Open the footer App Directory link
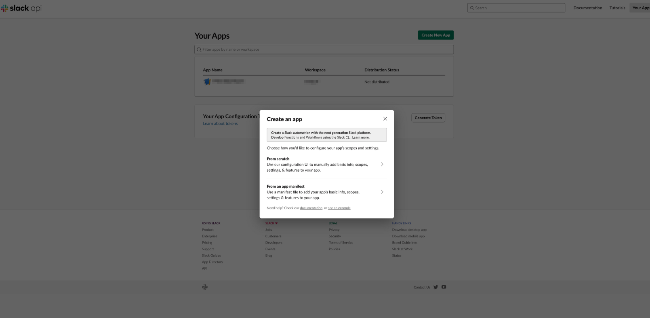This screenshot has width=650, height=318. point(212,262)
